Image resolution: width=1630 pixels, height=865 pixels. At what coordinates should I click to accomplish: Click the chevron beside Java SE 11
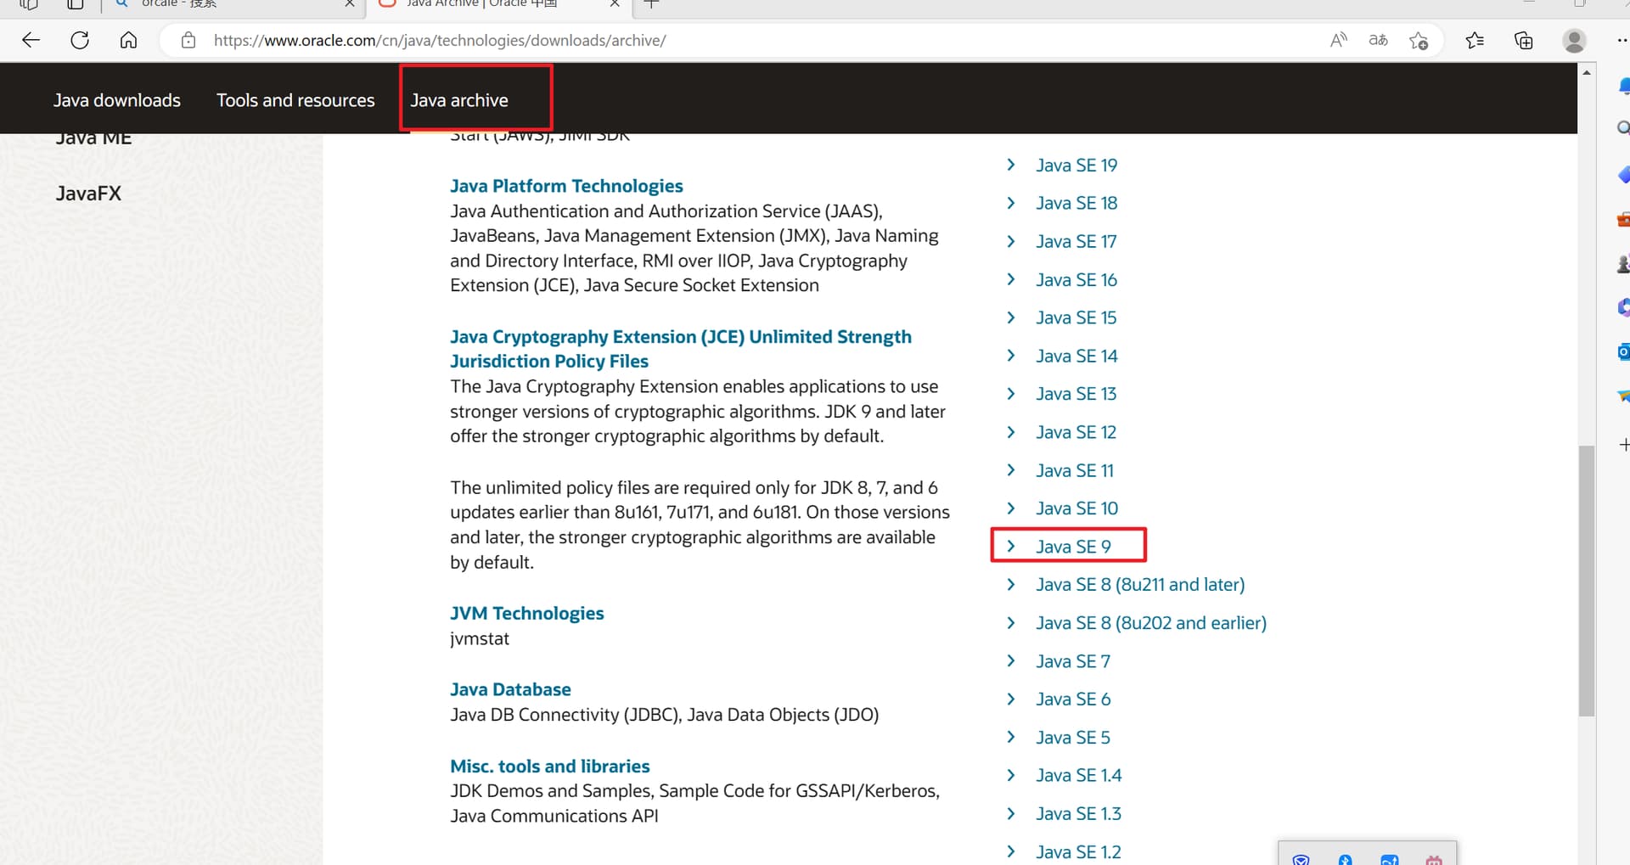pos(1010,470)
